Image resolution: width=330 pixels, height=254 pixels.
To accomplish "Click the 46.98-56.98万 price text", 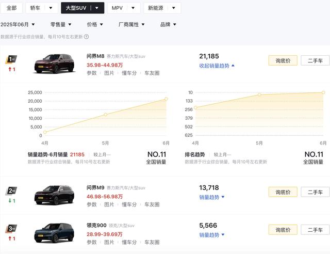I will pyautogui.click(x=105, y=197).
